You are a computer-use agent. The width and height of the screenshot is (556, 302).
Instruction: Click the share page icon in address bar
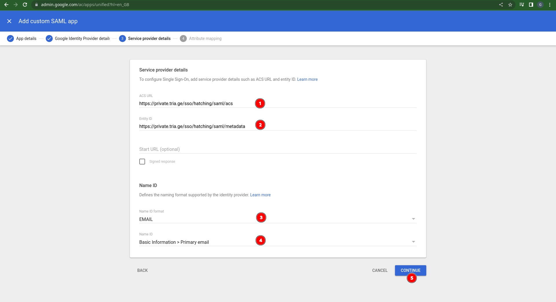click(x=501, y=5)
